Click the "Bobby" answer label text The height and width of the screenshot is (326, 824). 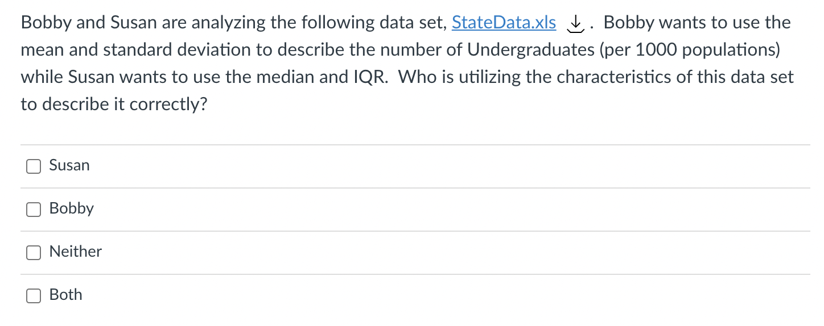(x=71, y=208)
